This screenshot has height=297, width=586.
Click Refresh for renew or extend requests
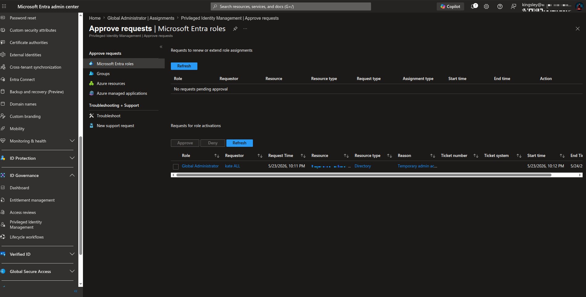[x=184, y=66]
